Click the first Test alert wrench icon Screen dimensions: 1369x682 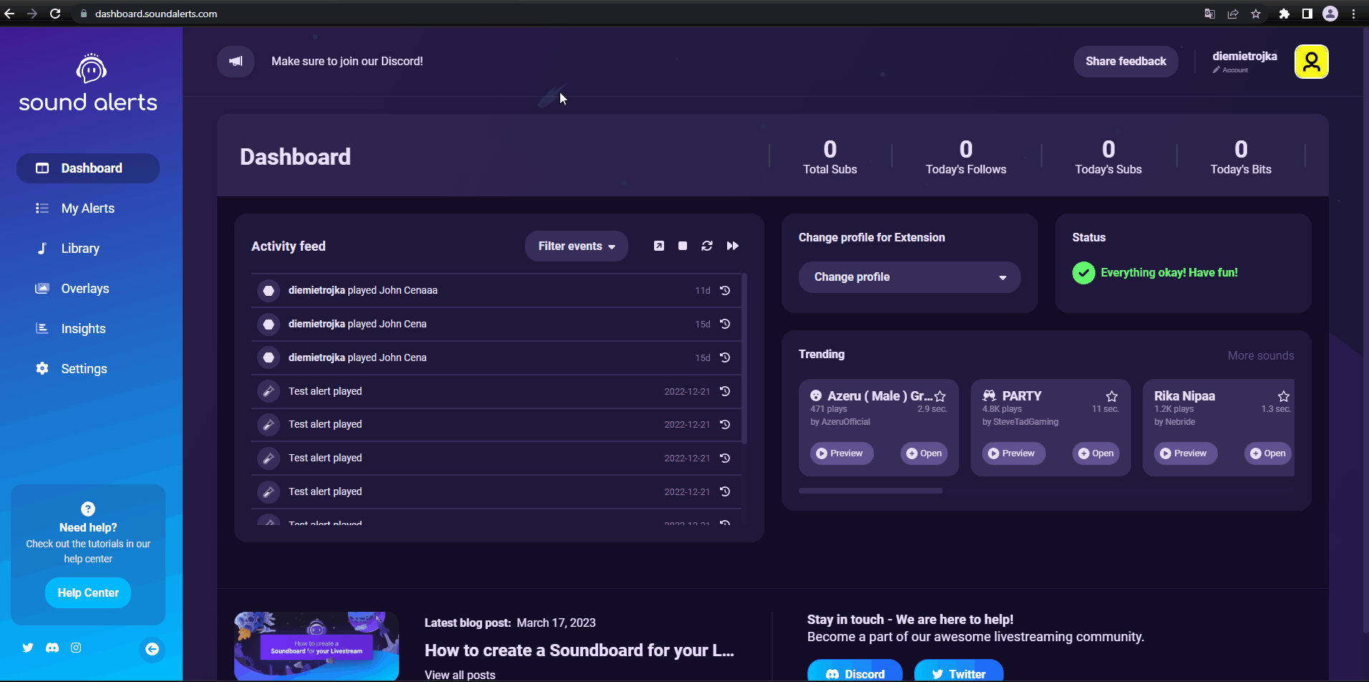[269, 391]
